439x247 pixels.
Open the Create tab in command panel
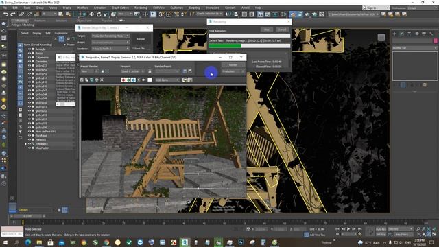(x=394, y=34)
